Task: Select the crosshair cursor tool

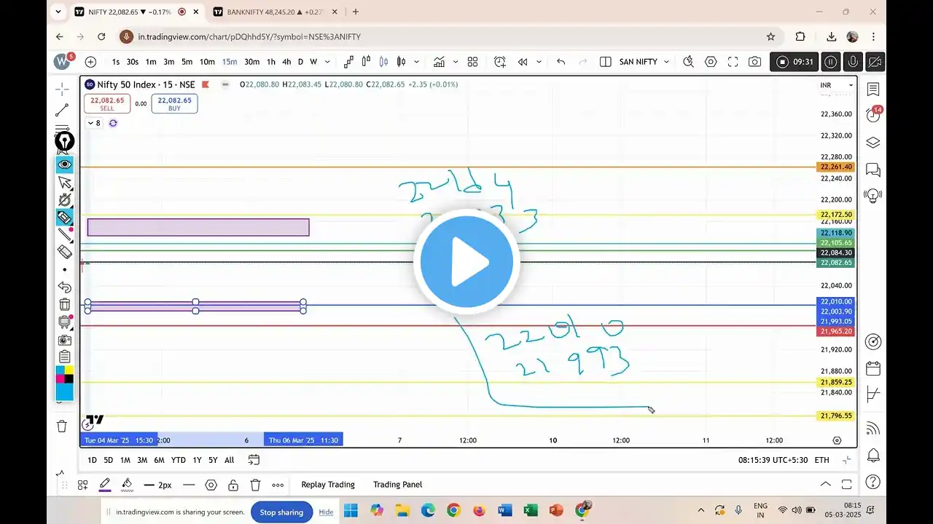Action: 63,88
